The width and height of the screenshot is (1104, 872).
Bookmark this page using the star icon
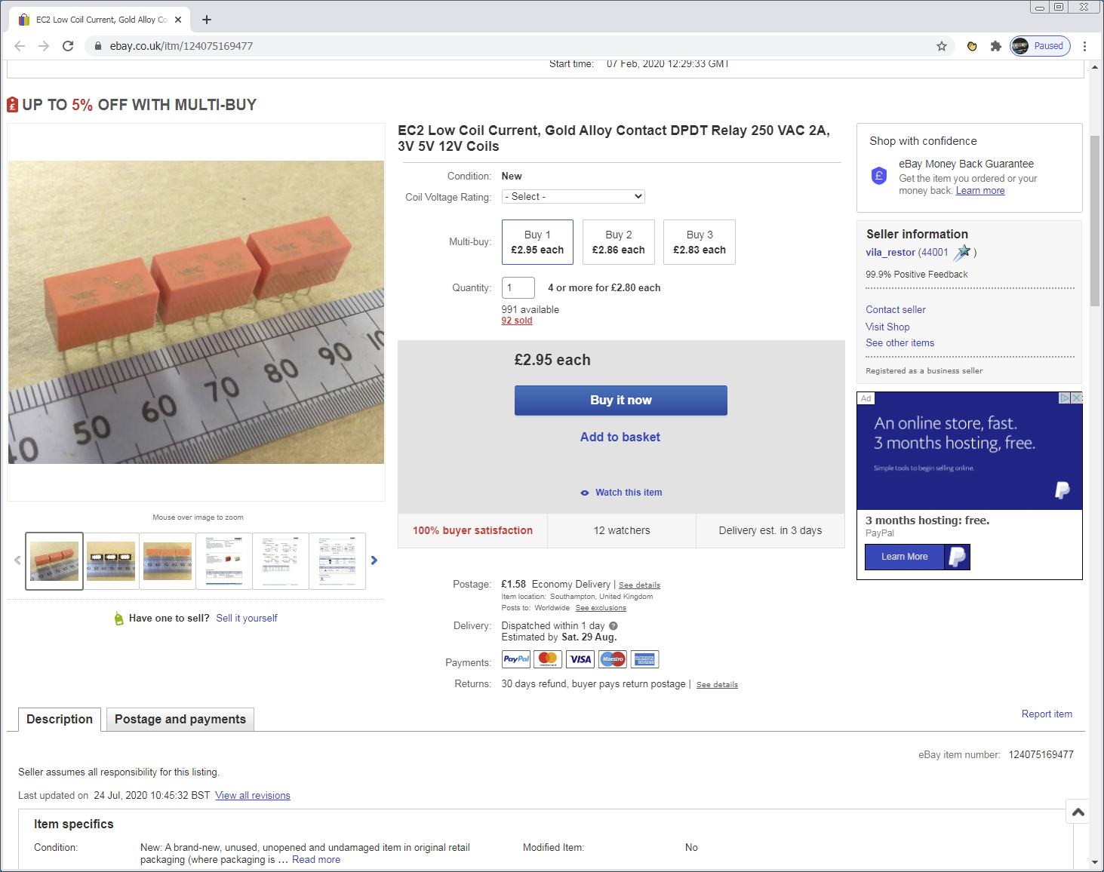(941, 45)
